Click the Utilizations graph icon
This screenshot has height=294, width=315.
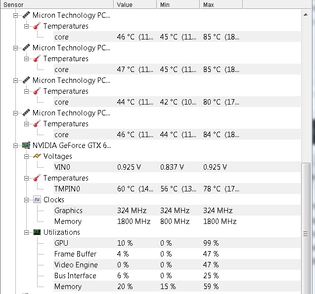point(37,232)
